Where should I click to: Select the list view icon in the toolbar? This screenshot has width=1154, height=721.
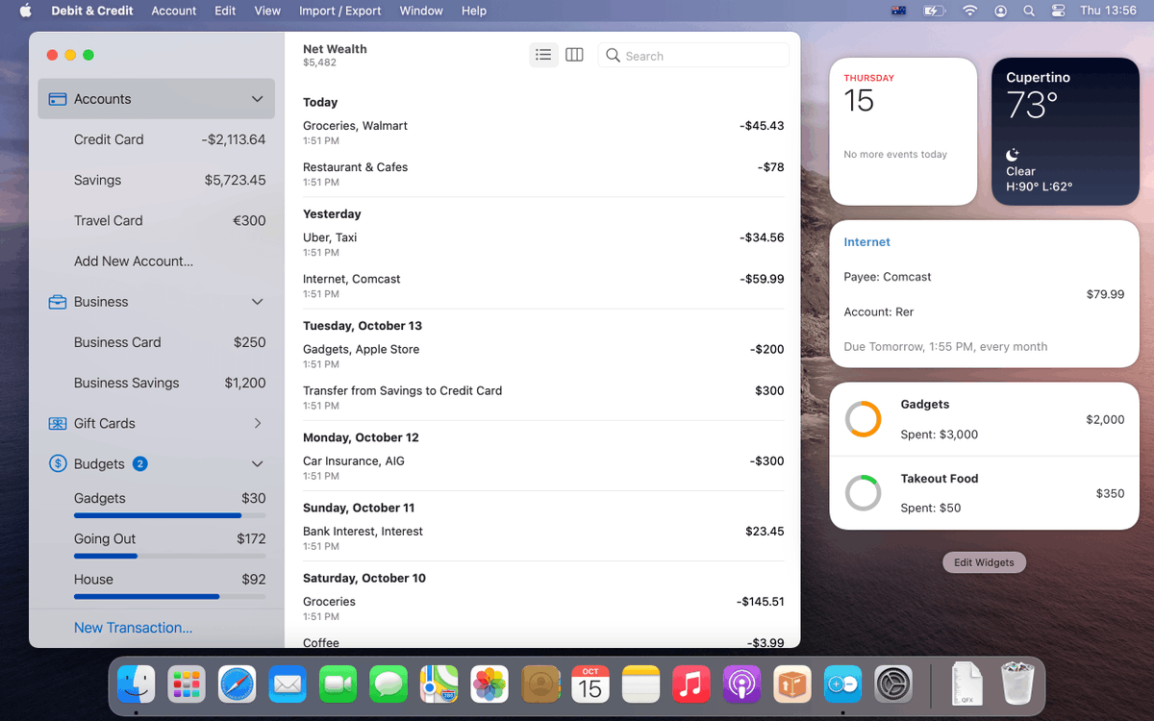pos(543,55)
